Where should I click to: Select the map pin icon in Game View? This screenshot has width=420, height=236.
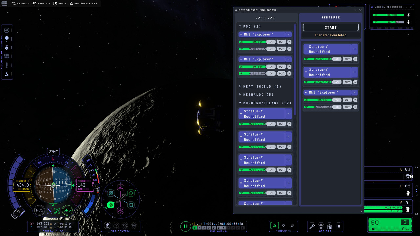[284, 226]
